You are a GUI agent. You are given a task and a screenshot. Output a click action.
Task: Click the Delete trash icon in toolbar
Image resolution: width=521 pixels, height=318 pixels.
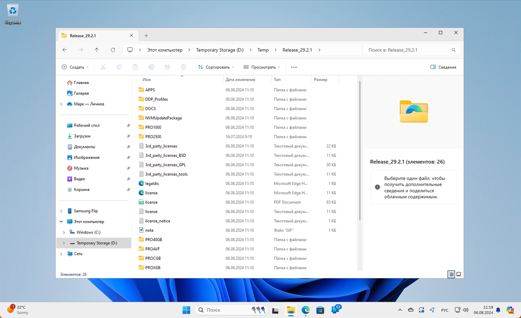183,67
